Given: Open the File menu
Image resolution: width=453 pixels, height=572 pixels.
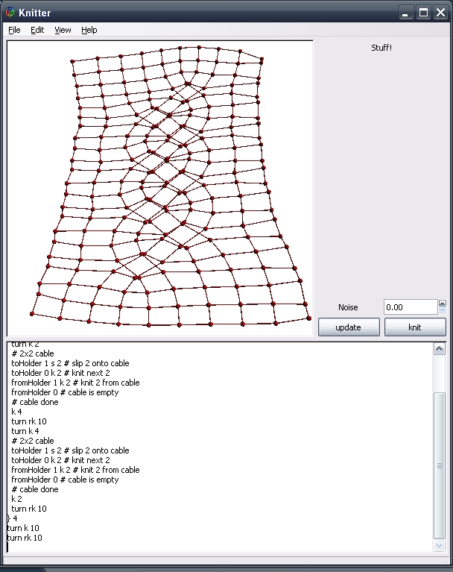Looking at the screenshot, I should [14, 30].
